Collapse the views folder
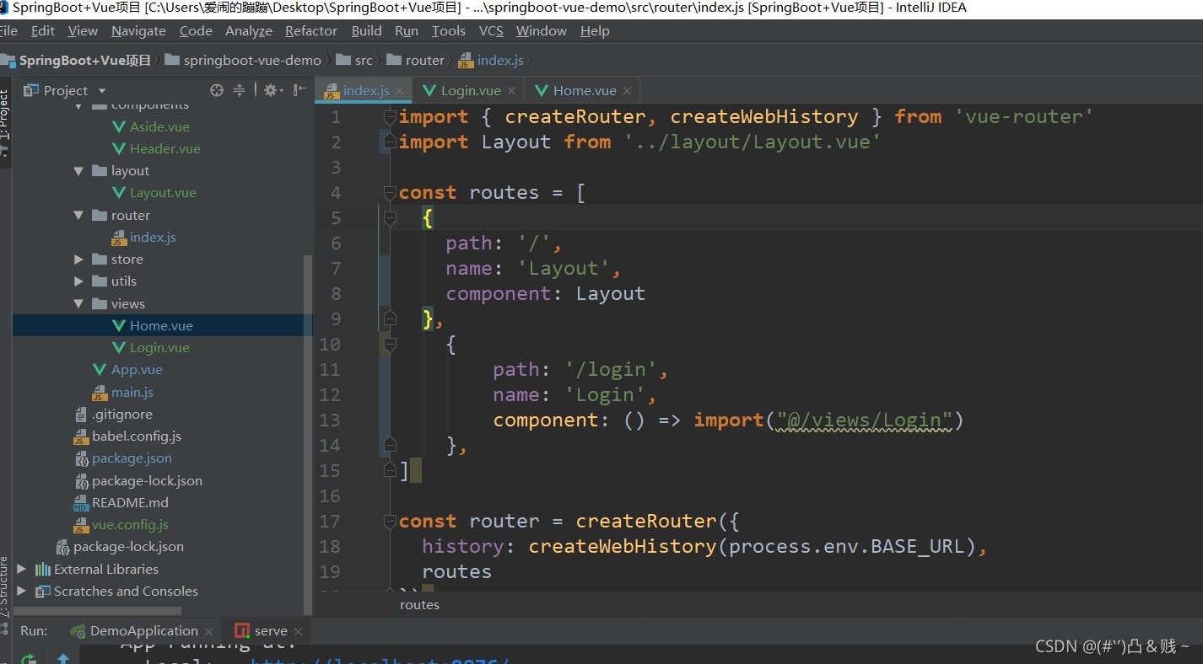Screen dimensions: 1203x664 (78, 303)
